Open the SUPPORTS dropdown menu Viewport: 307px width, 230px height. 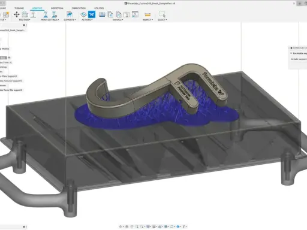coord(70,20)
